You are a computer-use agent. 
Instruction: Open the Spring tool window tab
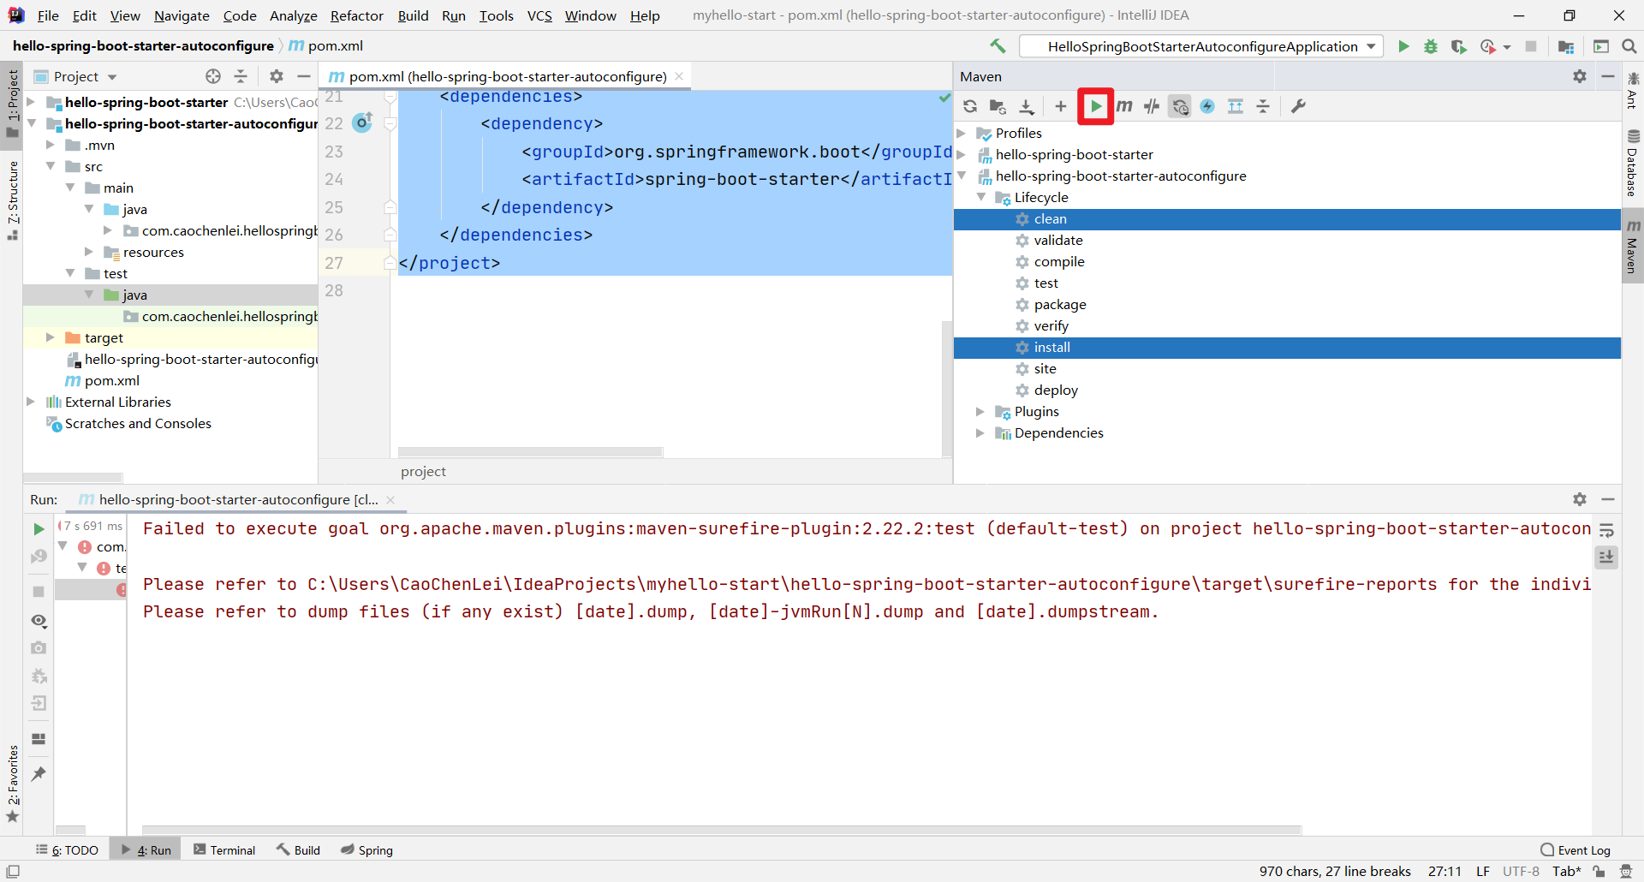366,850
